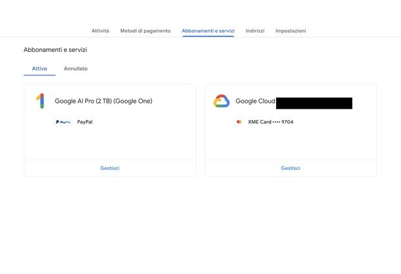Select Abbonamenti e servizi tab

coord(208,31)
